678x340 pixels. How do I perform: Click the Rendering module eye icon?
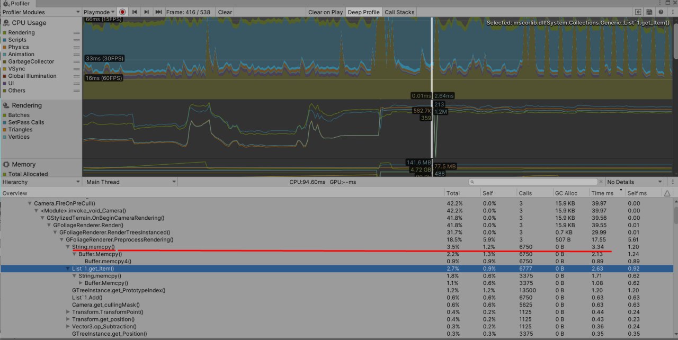tap(6, 105)
